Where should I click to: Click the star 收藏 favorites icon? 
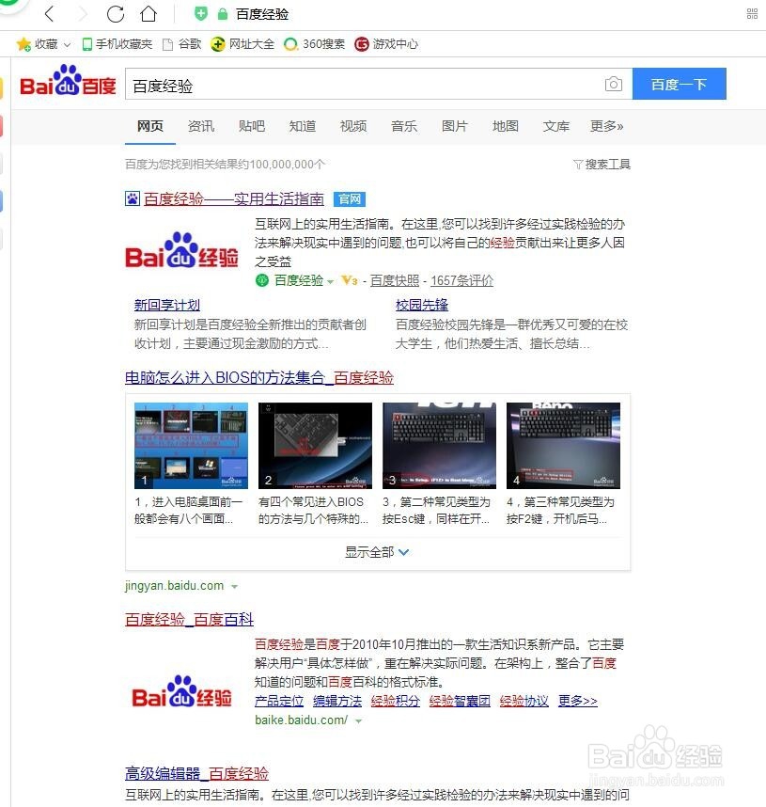coord(23,44)
